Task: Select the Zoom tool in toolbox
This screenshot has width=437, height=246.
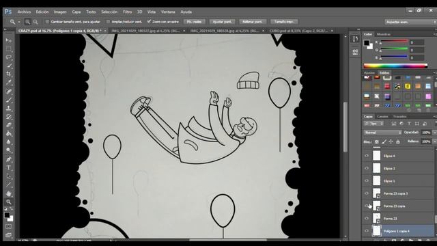Action: [9, 202]
